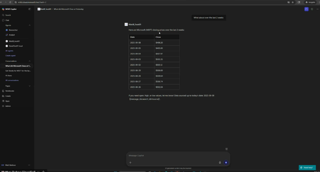Click the M365 Copilot logo icon
The height and width of the screenshot is (172, 320).
pyautogui.click(x=3, y=9)
